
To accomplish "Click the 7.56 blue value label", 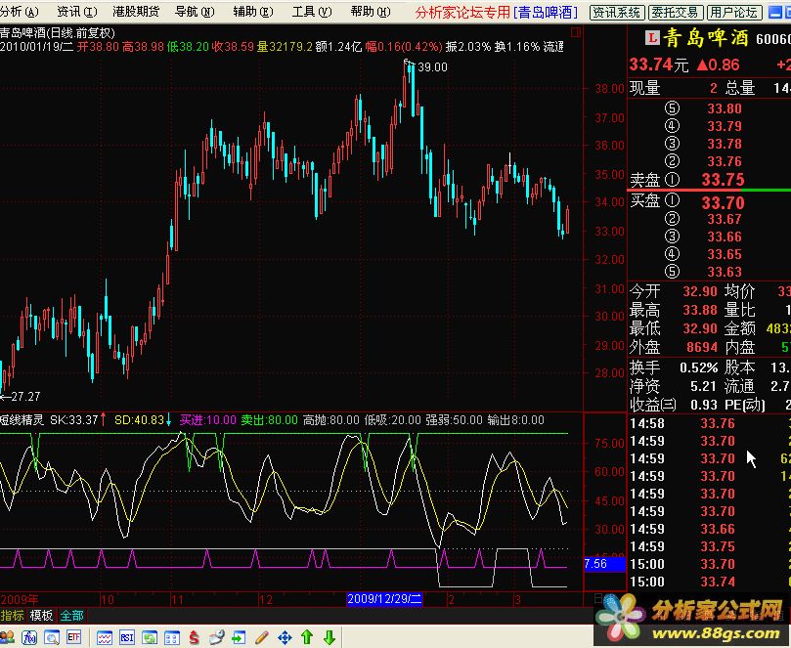I will (604, 564).
